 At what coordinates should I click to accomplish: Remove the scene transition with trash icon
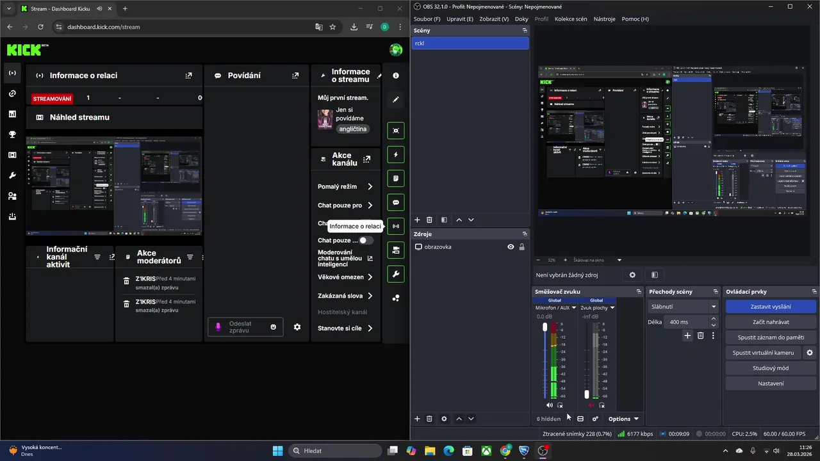(700, 336)
